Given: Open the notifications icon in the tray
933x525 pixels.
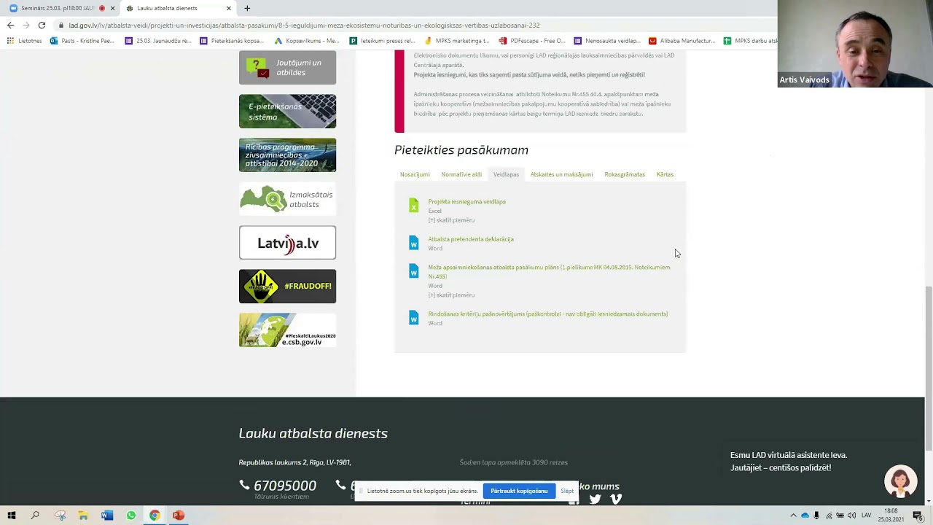Looking at the screenshot, I should point(918,516).
